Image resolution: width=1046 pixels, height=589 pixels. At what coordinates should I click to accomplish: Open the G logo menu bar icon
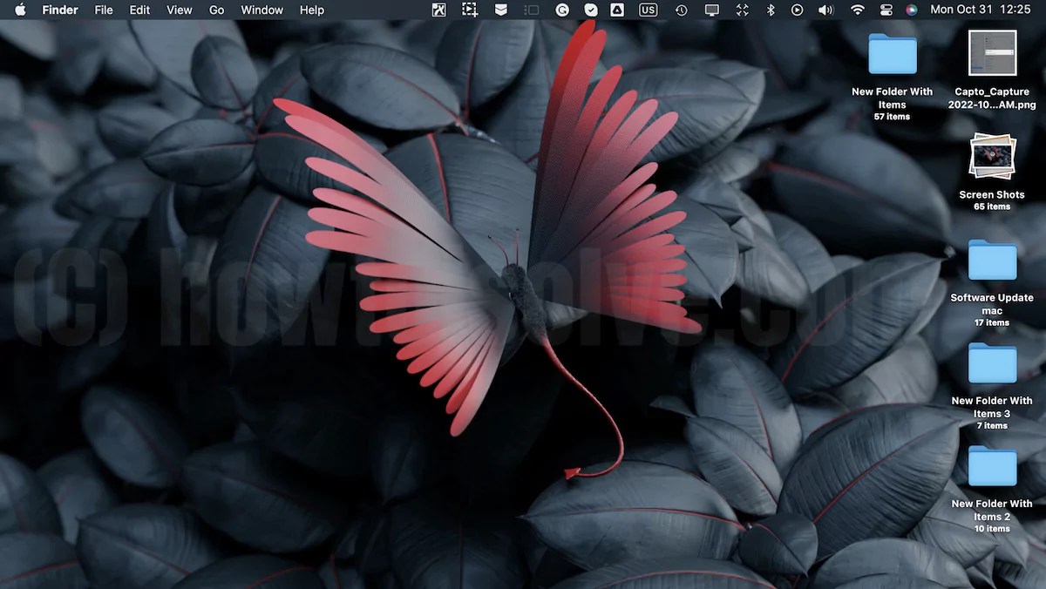pos(562,10)
